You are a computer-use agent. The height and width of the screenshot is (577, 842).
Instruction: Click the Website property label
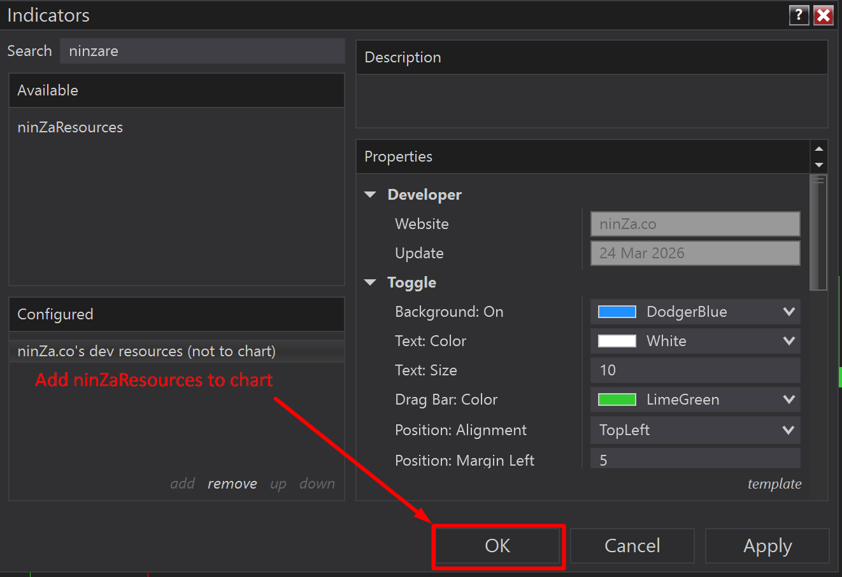pos(422,224)
